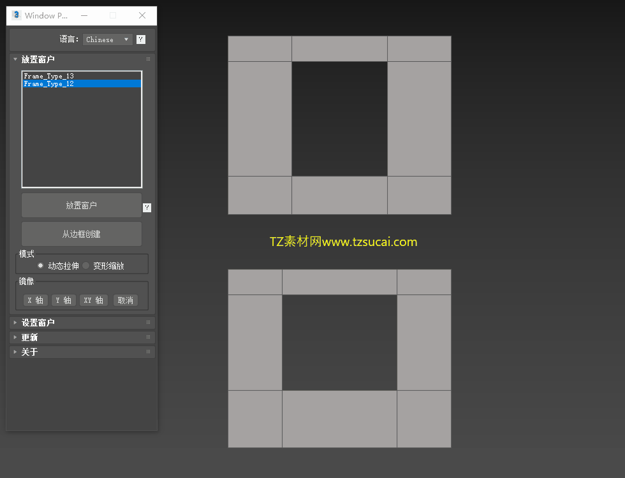The image size is (625, 478).
Task: Mirror along the Y 轴 button
Action: (x=63, y=300)
